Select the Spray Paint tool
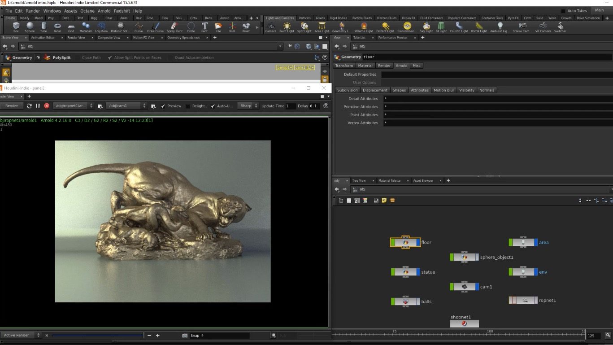This screenshot has height=345, width=613. pyautogui.click(x=174, y=27)
